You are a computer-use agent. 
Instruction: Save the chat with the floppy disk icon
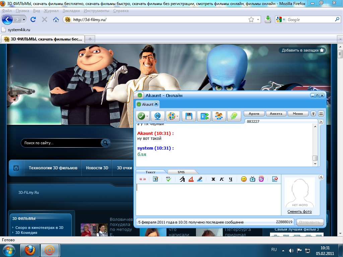189,116
